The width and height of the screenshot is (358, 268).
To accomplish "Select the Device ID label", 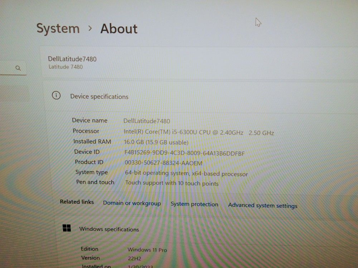I will coord(87,152).
